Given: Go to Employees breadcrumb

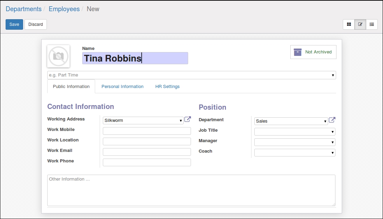Looking at the screenshot, I should coord(64,9).
